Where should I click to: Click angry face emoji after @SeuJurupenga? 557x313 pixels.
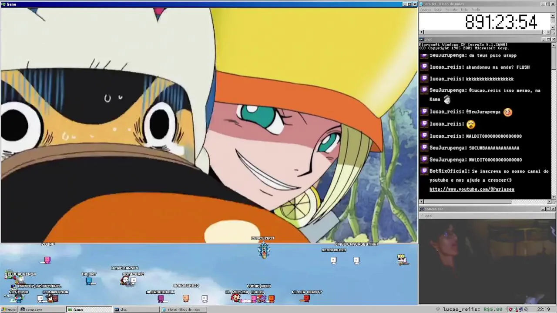coord(507,112)
